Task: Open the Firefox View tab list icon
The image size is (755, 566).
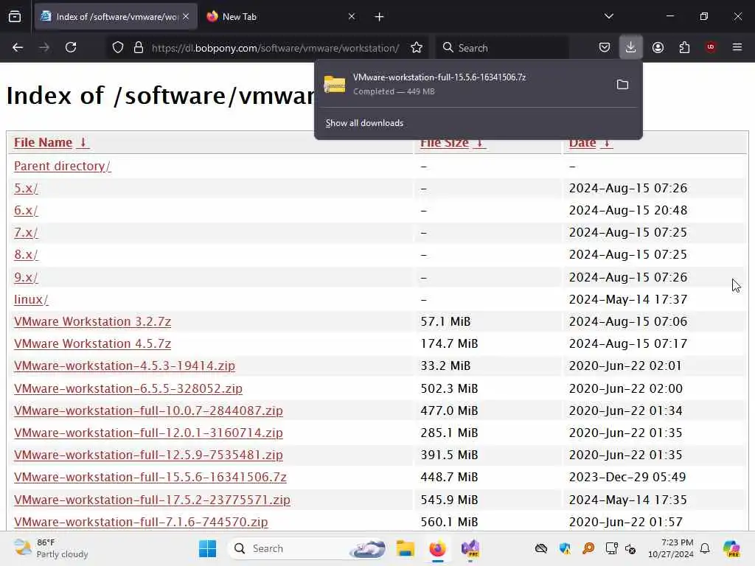Action: coord(15,17)
